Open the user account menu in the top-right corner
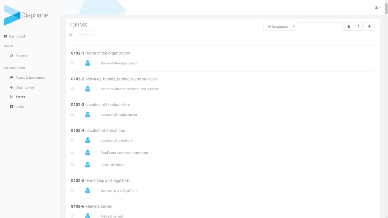 377,8
